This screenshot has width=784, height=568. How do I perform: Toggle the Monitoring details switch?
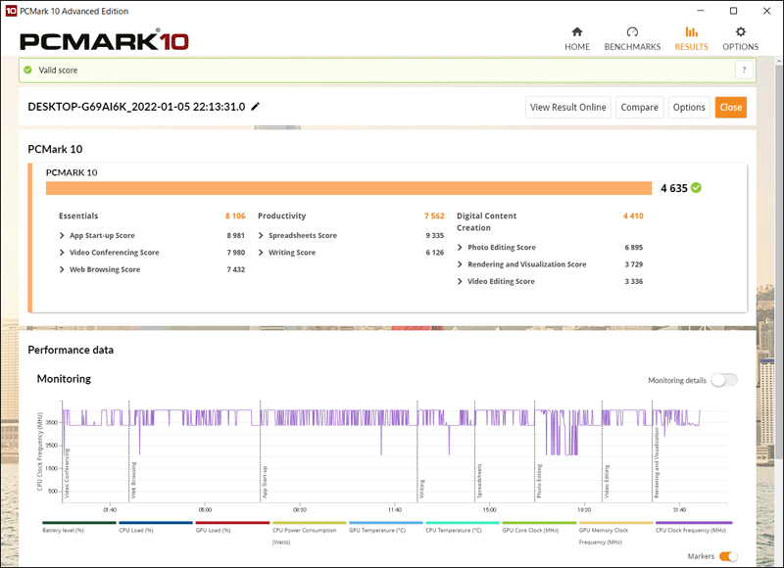coord(724,380)
